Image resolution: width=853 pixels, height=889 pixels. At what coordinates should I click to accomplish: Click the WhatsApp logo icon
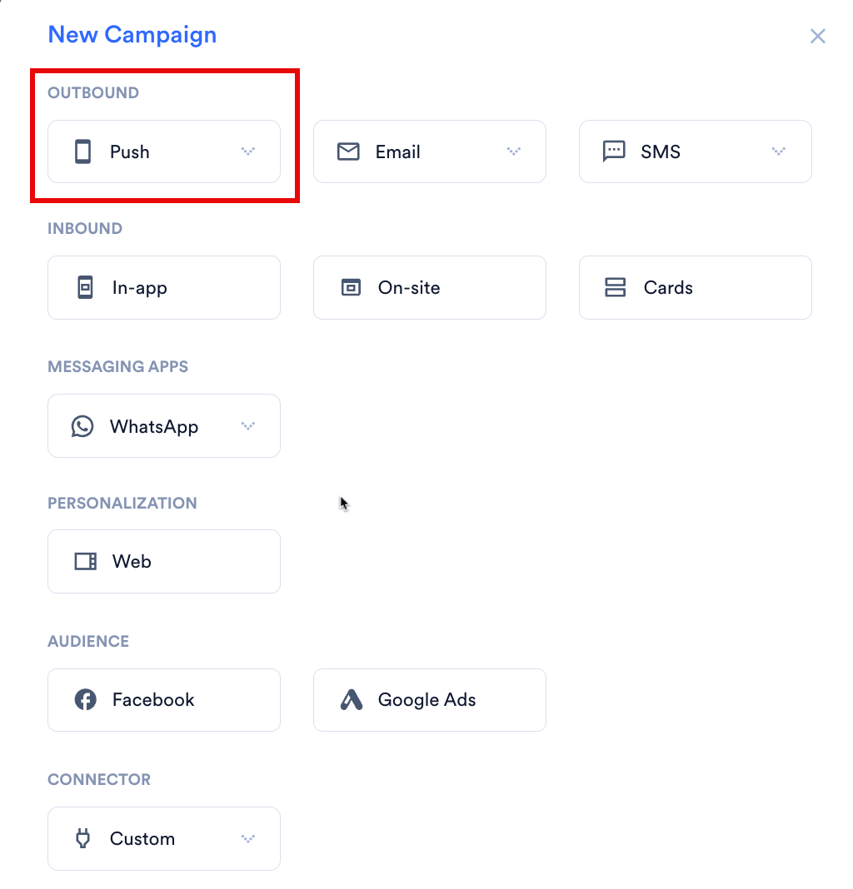click(82, 426)
